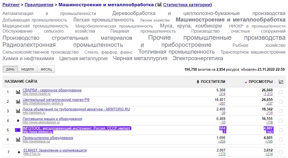Click lock icon in ELMAST row
This screenshot has height=158, width=288.
(x=19, y=152)
